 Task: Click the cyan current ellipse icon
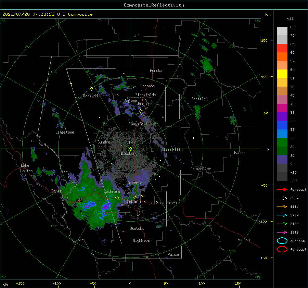coord(282,241)
